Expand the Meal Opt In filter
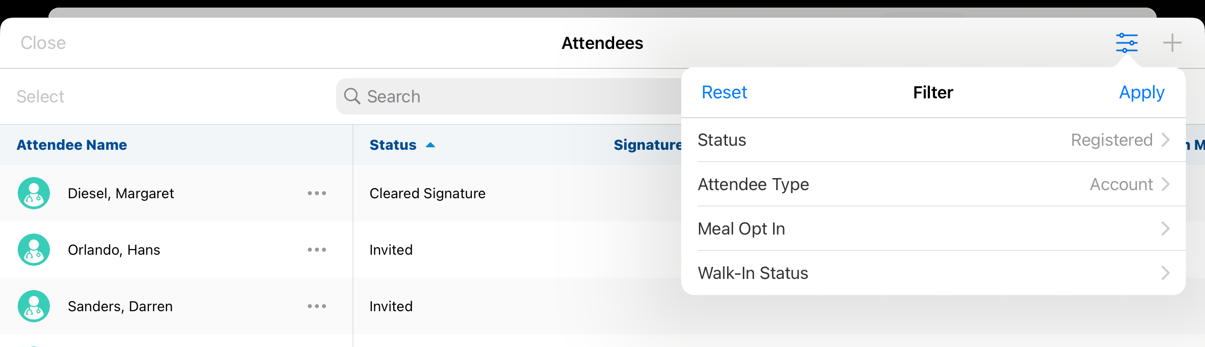Screen dimensions: 1205x347 pyautogui.click(x=934, y=228)
